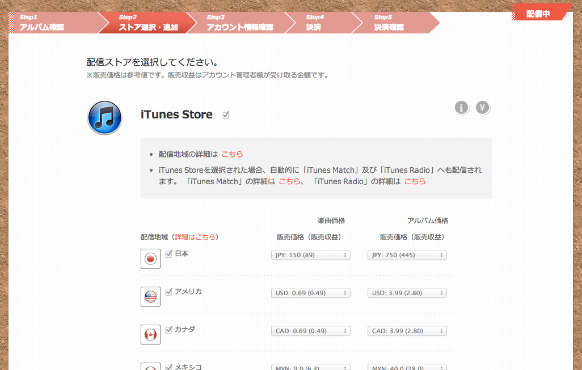
Task: Uncheck the 日本 region checkbox
Action: point(169,254)
